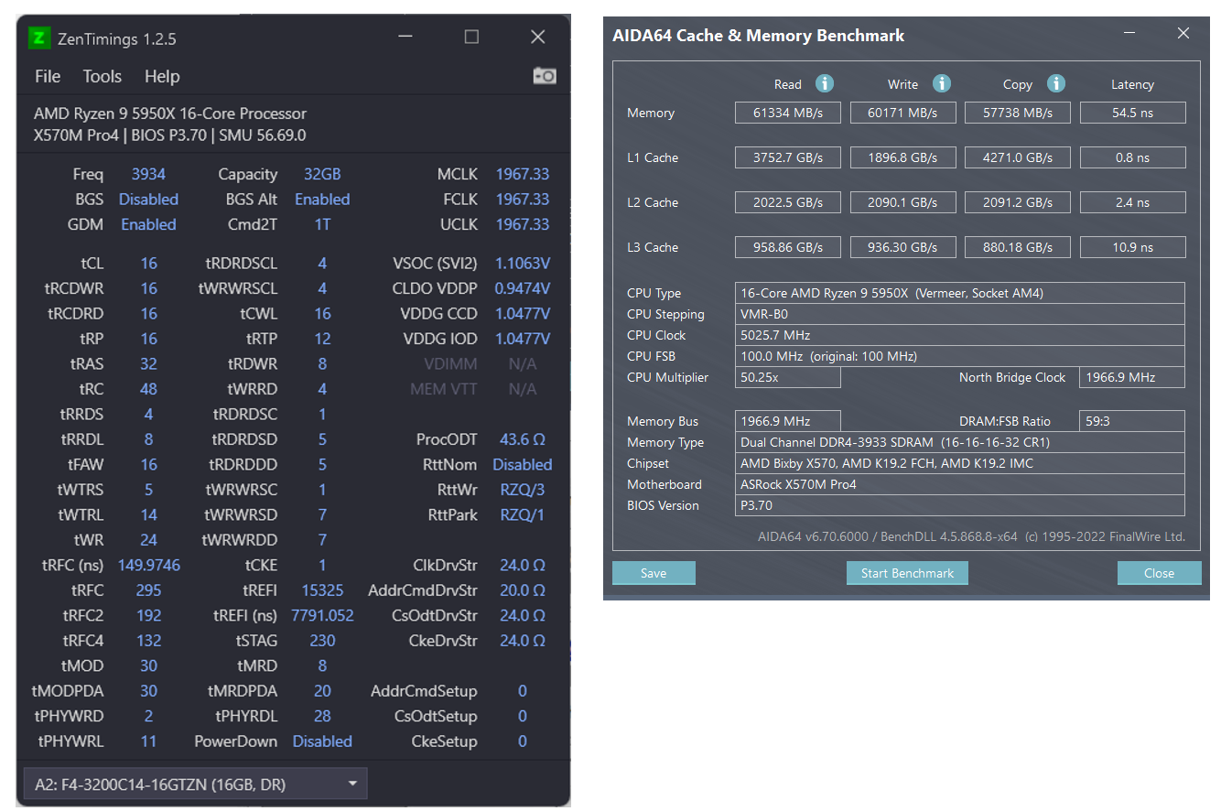Click the CPU Type field 16-Core AMD Ryzen
Screen dimensions: 1221x811
(960, 293)
